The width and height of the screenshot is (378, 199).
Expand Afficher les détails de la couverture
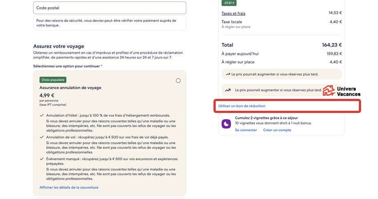[69, 187]
